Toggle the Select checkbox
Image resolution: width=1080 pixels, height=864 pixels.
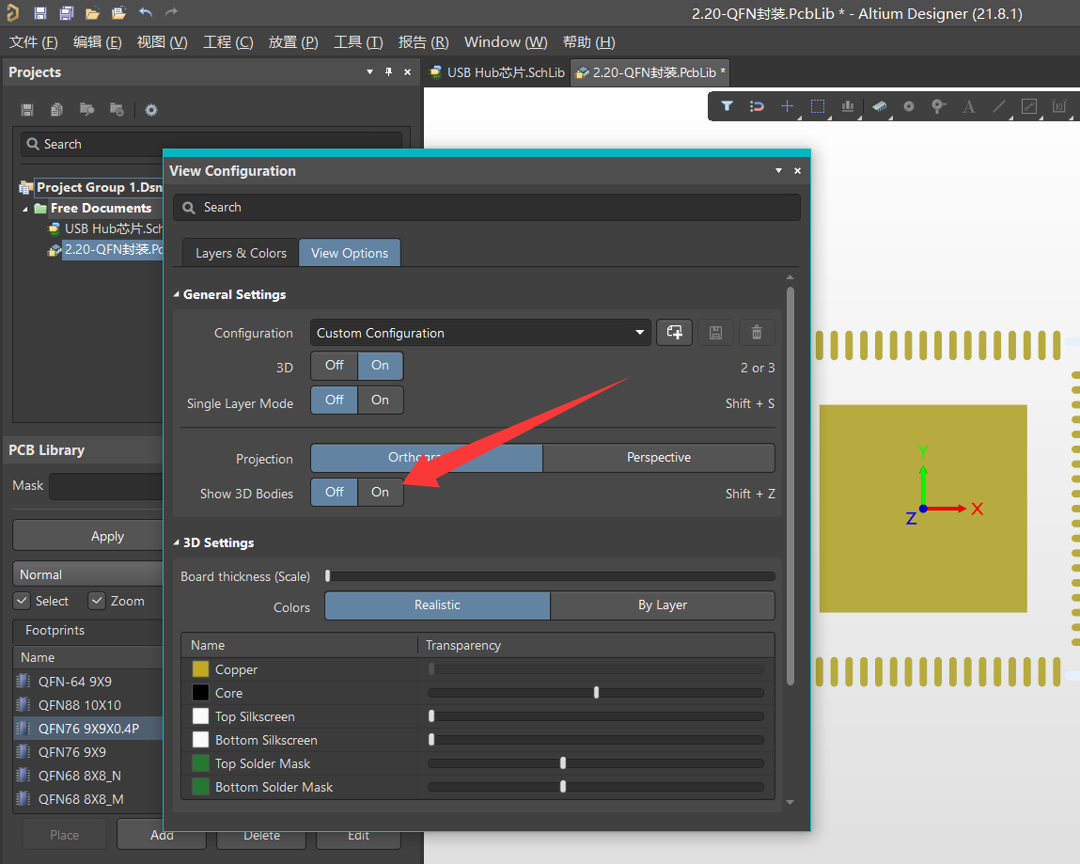point(23,601)
